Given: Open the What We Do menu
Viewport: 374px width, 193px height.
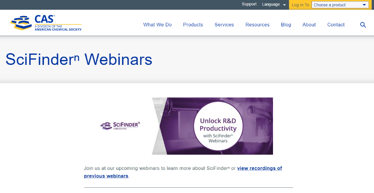Looking at the screenshot, I should [x=157, y=25].
